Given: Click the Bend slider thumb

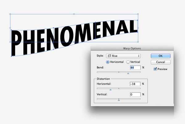Looking at the screenshot, I should coord(128,73).
